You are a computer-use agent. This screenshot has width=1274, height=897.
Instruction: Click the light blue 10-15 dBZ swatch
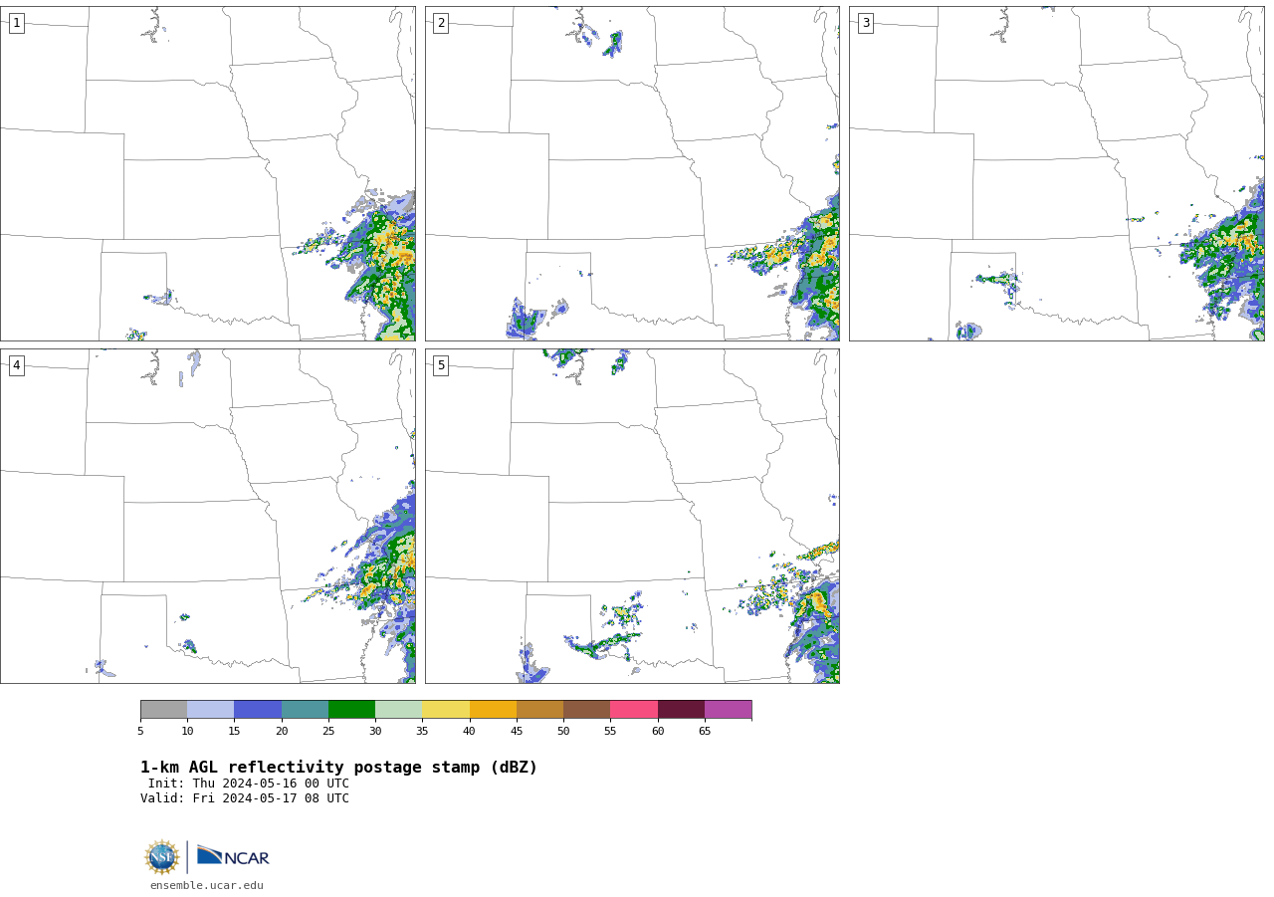211,710
